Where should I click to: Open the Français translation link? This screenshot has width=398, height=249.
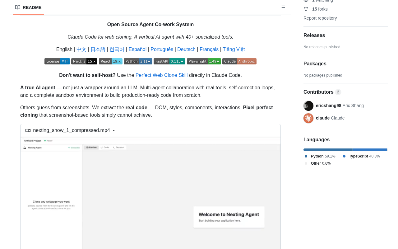209,49
